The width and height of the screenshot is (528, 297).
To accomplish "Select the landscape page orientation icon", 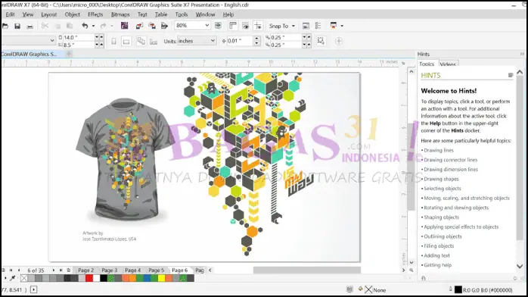I will point(126,42).
